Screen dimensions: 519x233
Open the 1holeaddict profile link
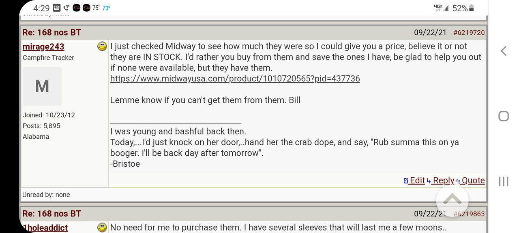tap(45, 228)
